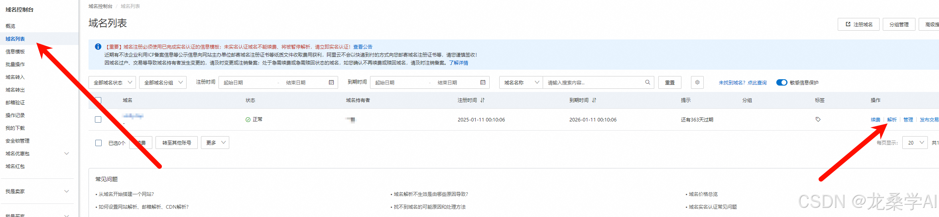Screen dimensions: 939x217
Task: Open 操作记录 in the sidebar
Action: tap(15, 115)
